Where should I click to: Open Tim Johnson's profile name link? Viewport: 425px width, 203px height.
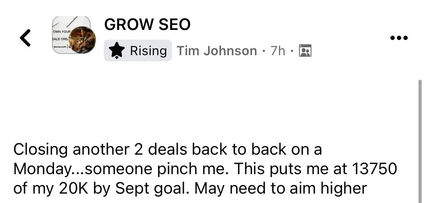click(217, 51)
